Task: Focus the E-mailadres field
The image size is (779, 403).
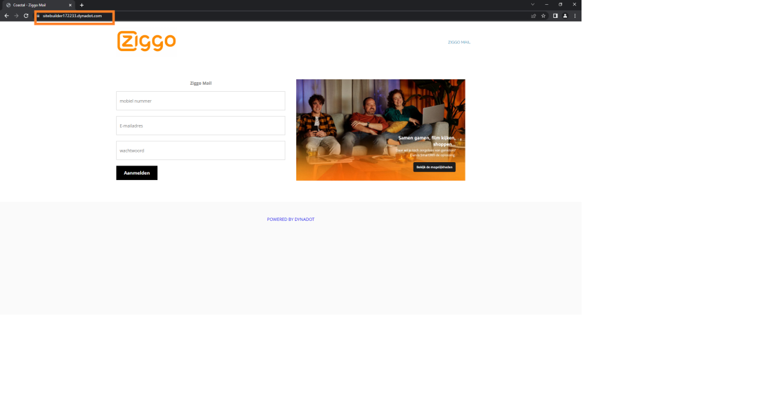Action: point(201,126)
